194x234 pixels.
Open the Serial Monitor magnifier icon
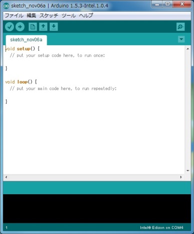point(180,27)
